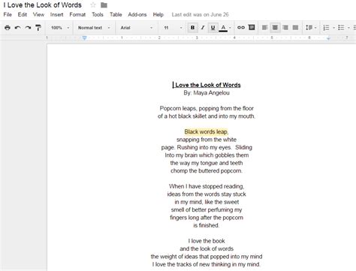Undo the last action

(17, 28)
